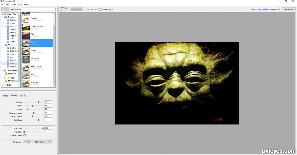Click the Old Photo filter thumbnail
297x155 pixels.
(26, 59)
